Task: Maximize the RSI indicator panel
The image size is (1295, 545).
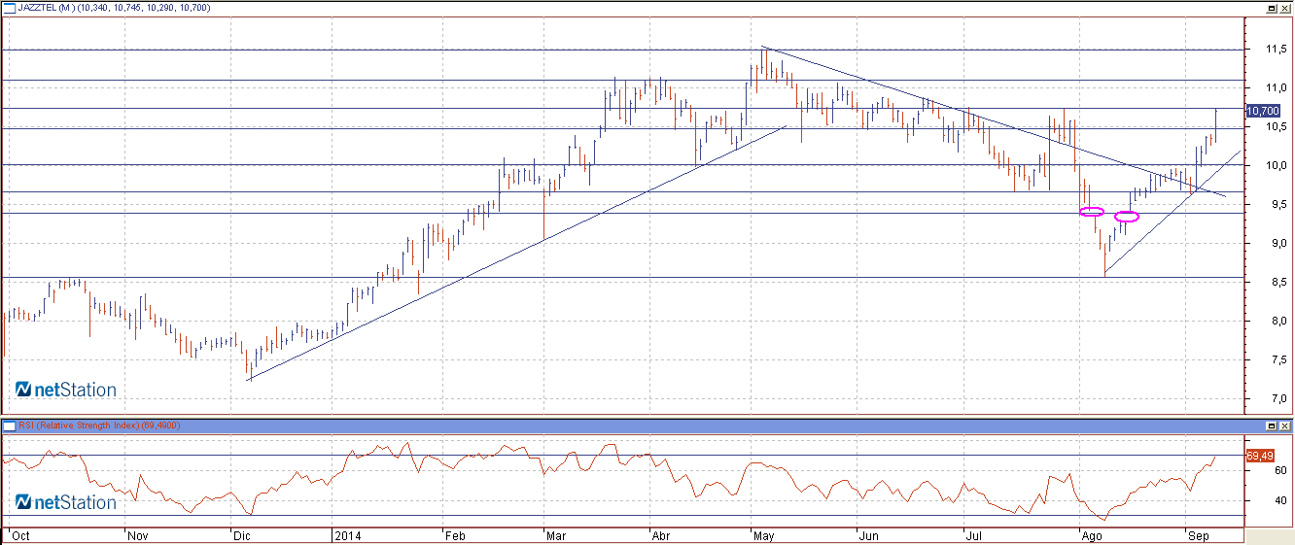Action: pyautogui.click(x=1271, y=426)
